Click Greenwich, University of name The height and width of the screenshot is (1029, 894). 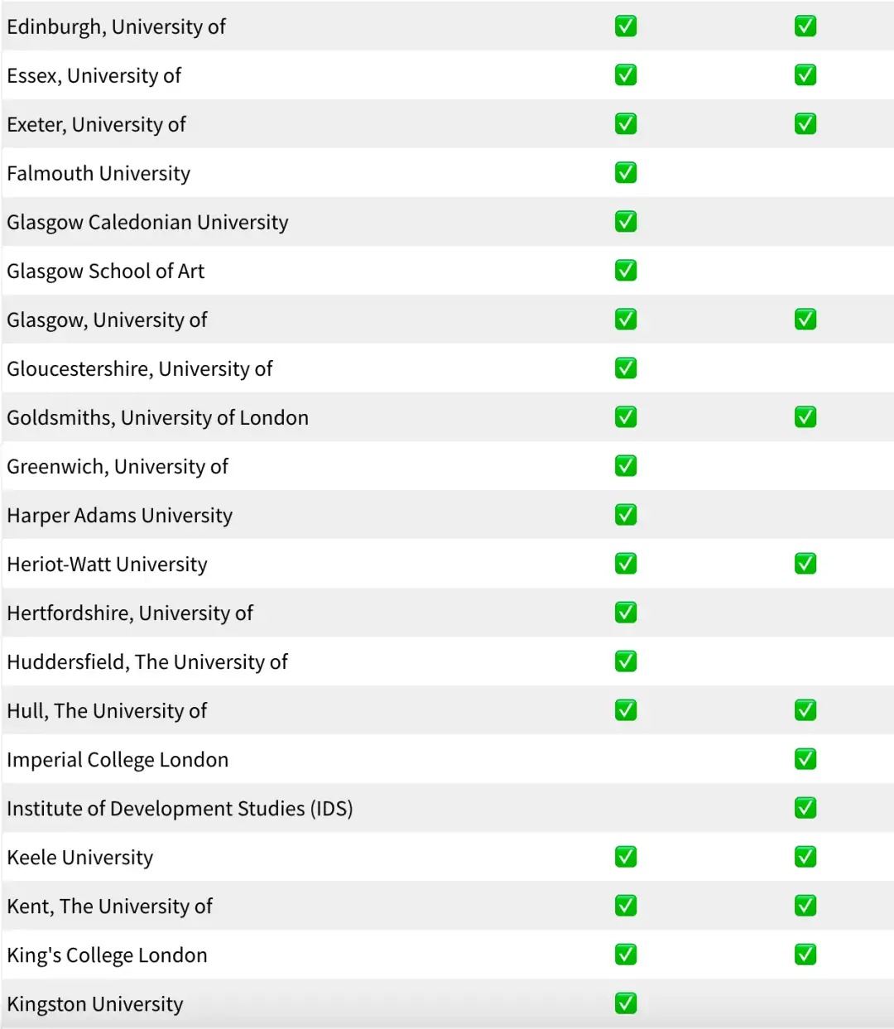118,467
